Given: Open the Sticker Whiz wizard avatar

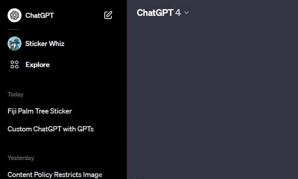Looking at the screenshot, I should [x=14, y=43].
